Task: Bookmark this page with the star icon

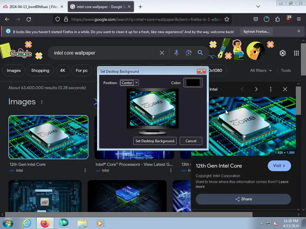Action: pyautogui.click(x=227, y=19)
